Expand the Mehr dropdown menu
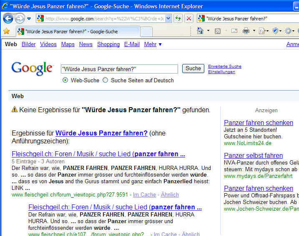The height and width of the screenshot is (236, 299). click(x=153, y=44)
